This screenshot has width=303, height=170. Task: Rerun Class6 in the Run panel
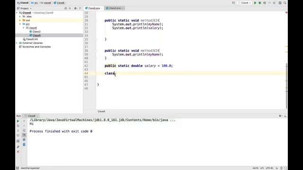tap(18, 121)
